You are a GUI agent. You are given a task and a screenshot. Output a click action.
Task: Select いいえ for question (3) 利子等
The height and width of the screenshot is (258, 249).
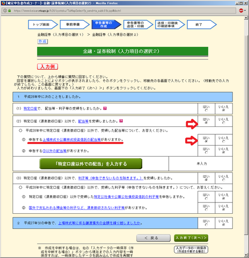click(x=224, y=180)
